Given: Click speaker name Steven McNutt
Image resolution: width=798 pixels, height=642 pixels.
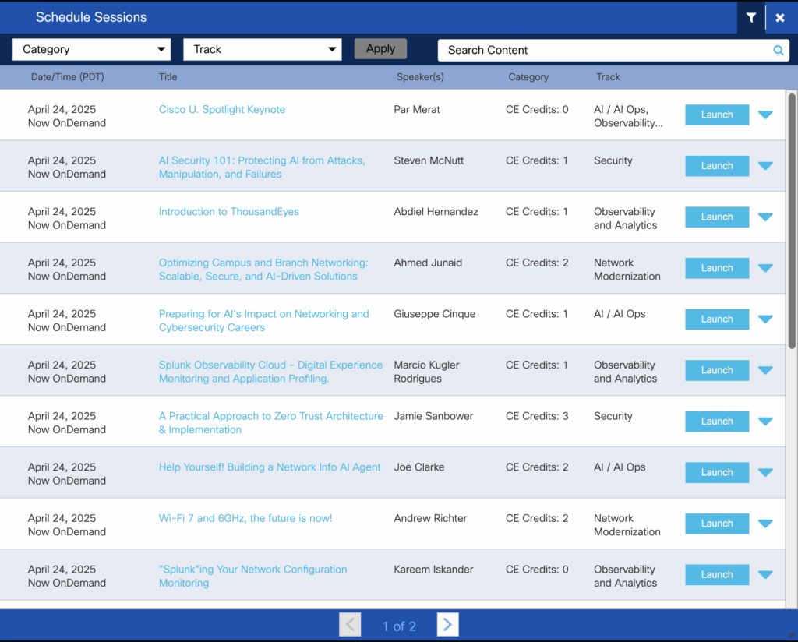Looking at the screenshot, I should (x=429, y=160).
